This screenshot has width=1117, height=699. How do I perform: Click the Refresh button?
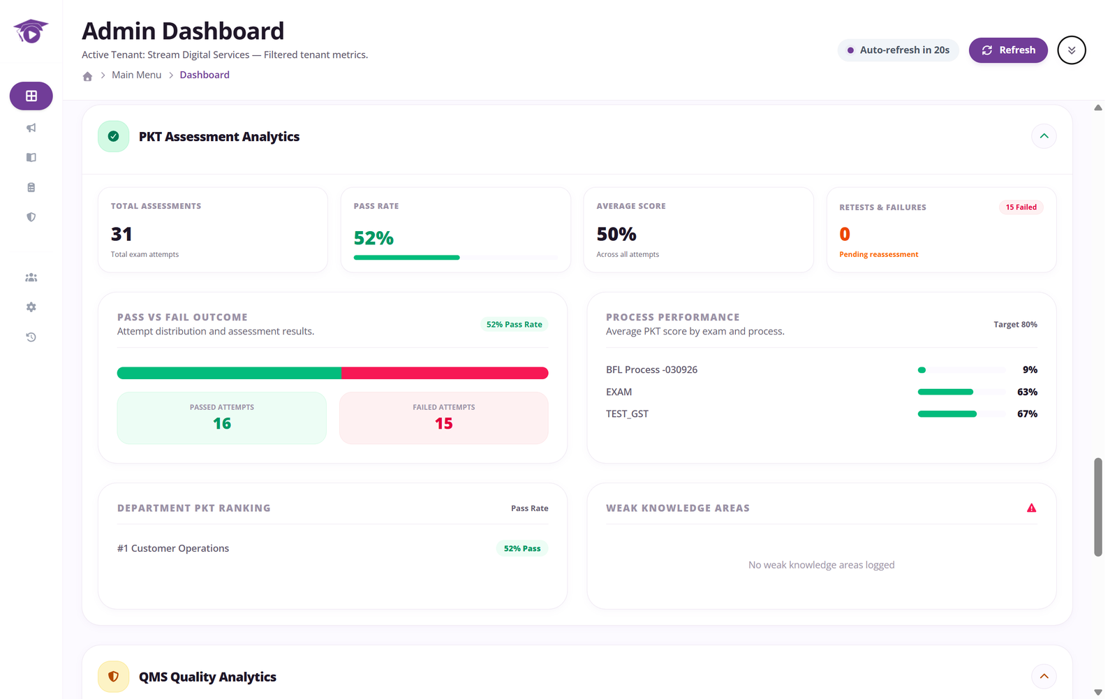click(1008, 50)
